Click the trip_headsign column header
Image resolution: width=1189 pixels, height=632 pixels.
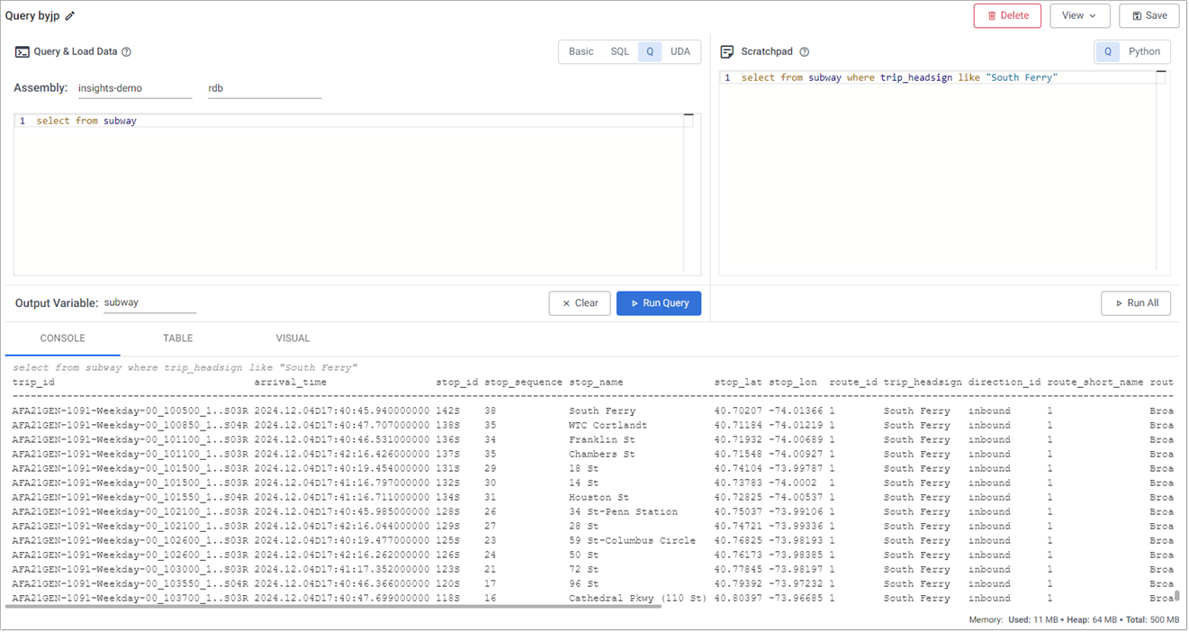923,383
